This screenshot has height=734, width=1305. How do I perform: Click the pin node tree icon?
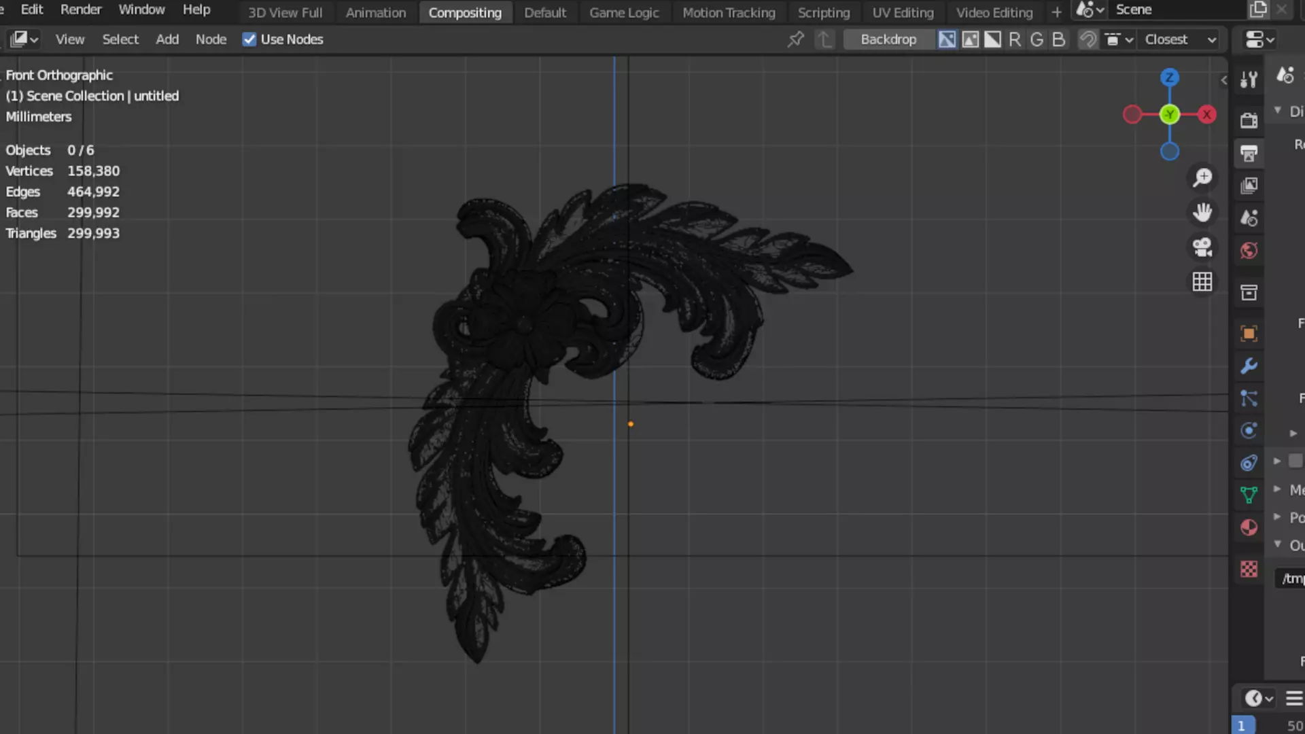pos(795,39)
